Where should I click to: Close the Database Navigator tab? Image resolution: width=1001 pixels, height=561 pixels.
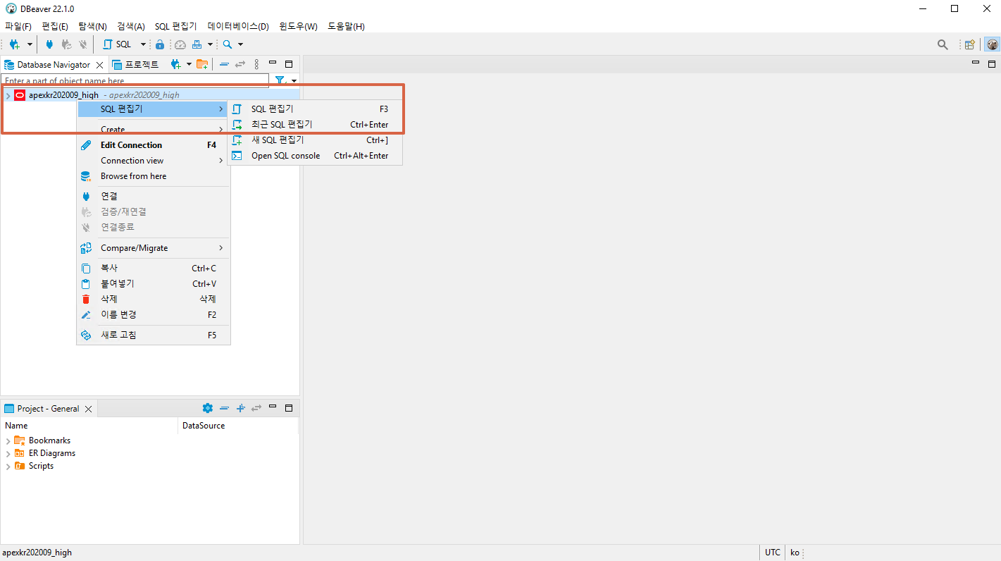(x=99, y=65)
